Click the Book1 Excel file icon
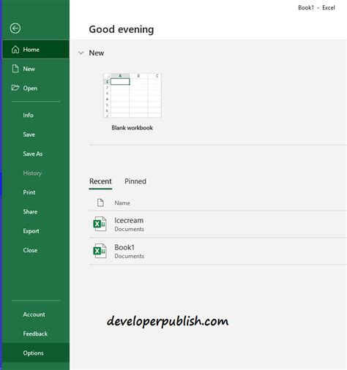 (100, 251)
